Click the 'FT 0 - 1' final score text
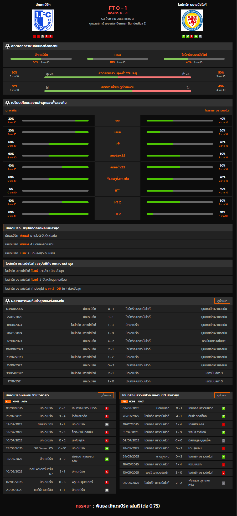This screenshot has height=516, width=237. click(x=118, y=8)
